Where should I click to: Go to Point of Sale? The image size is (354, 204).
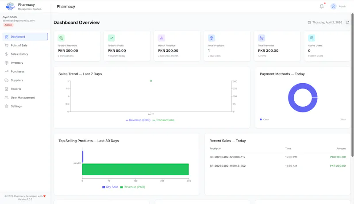point(25,46)
